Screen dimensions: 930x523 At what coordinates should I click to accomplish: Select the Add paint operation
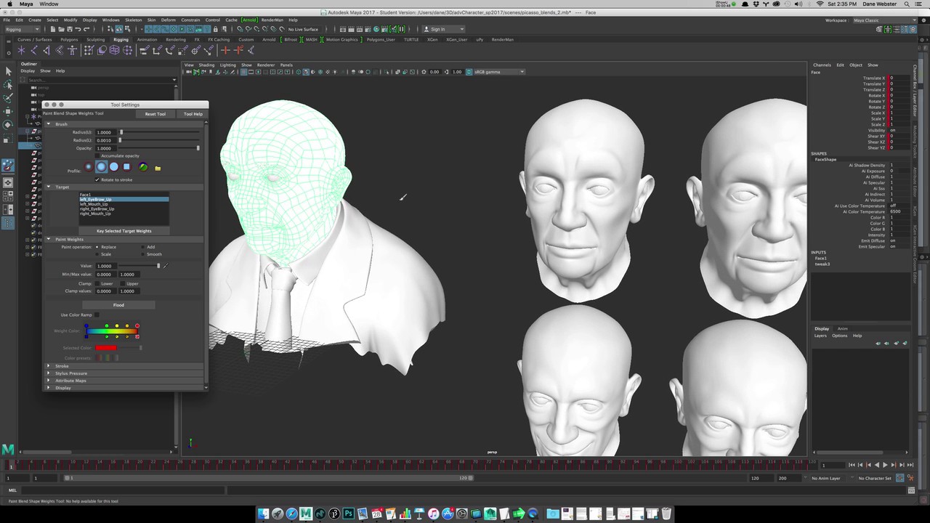[143, 247]
